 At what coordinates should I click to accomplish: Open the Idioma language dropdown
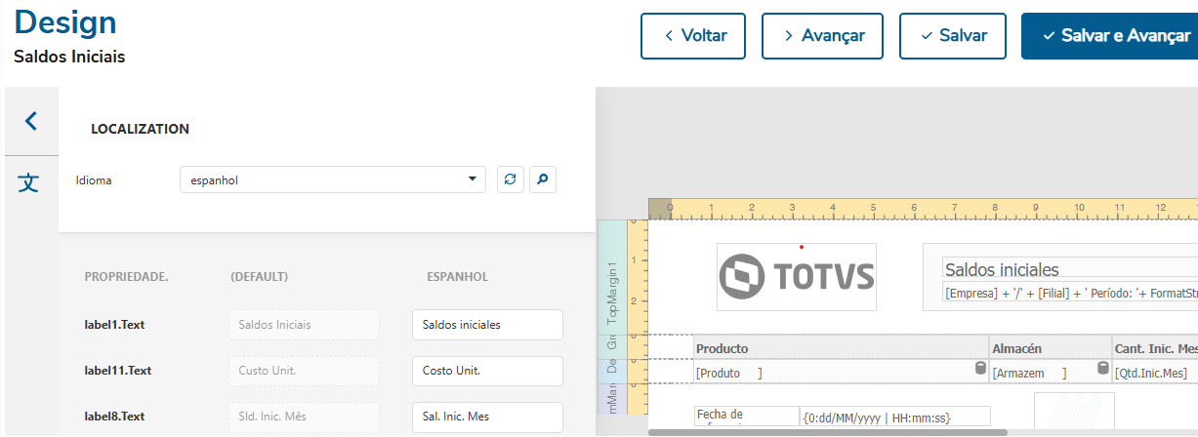[332, 179]
